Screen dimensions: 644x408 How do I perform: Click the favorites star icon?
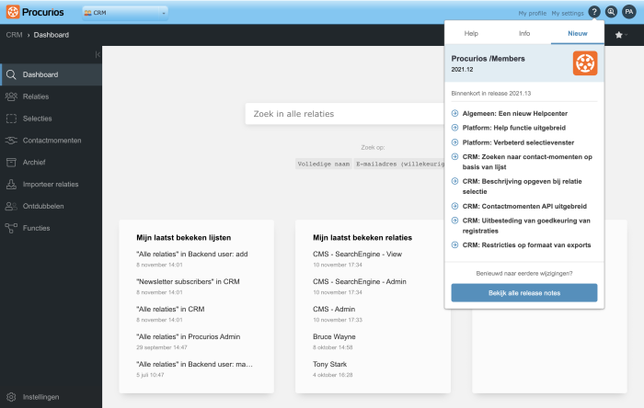[x=618, y=35]
